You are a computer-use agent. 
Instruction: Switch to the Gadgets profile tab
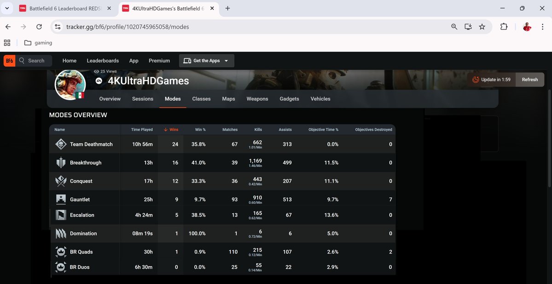[x=290, y=99]
